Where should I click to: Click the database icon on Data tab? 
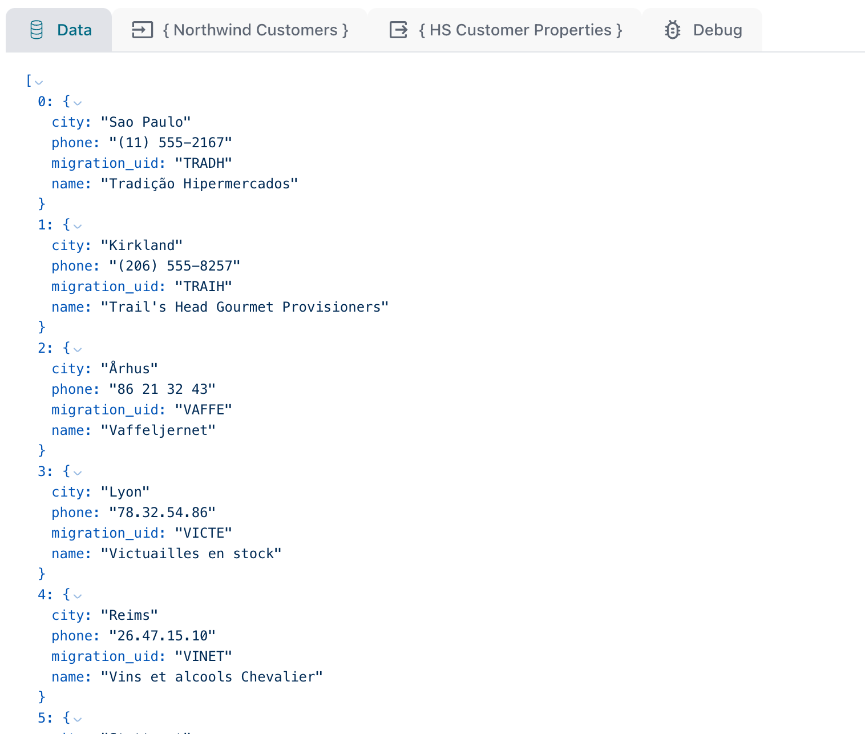[37, 30]
